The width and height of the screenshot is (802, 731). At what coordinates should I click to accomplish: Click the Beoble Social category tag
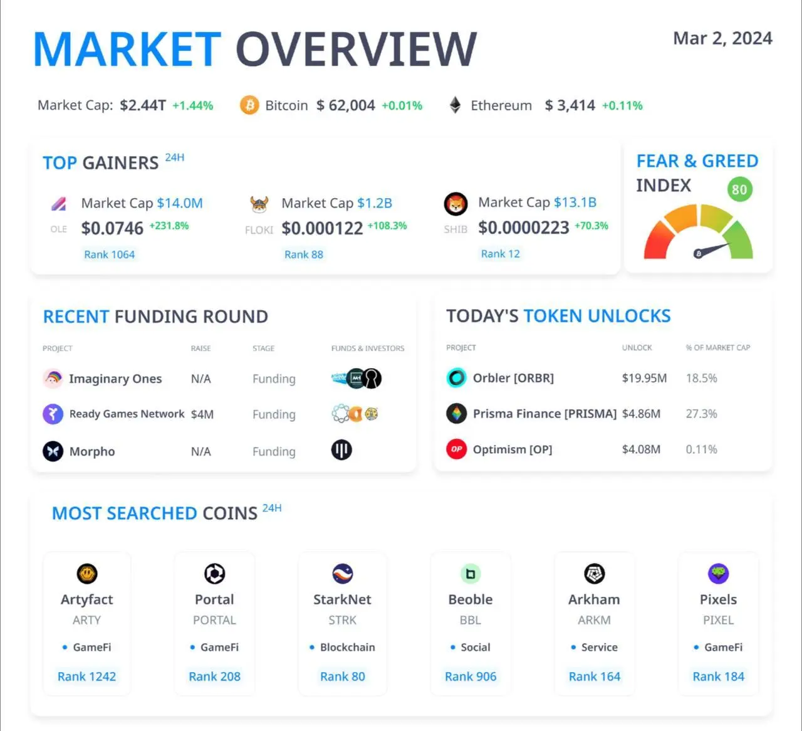[476, 647]
